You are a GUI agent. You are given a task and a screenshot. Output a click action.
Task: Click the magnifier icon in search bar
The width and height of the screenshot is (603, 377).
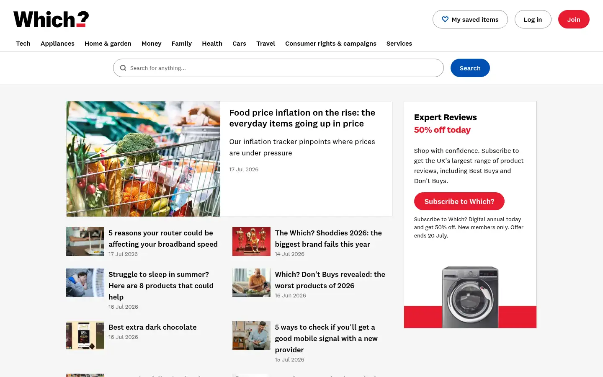pyautogui.click(x=123, y=68)
